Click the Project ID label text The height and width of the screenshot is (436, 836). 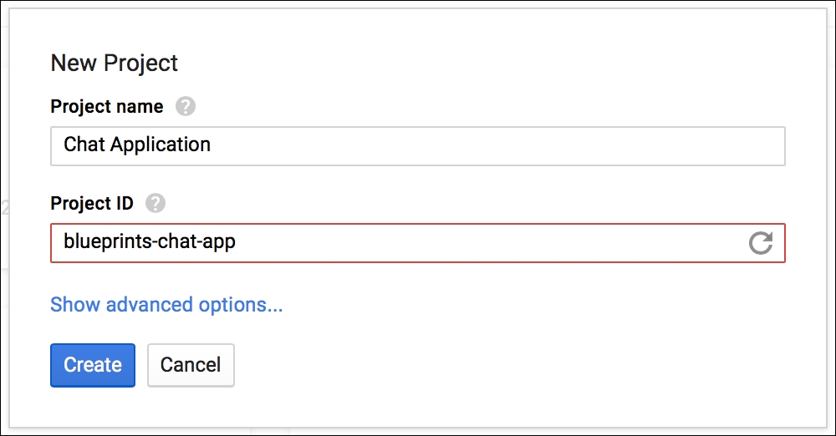[x=92, y=203]
